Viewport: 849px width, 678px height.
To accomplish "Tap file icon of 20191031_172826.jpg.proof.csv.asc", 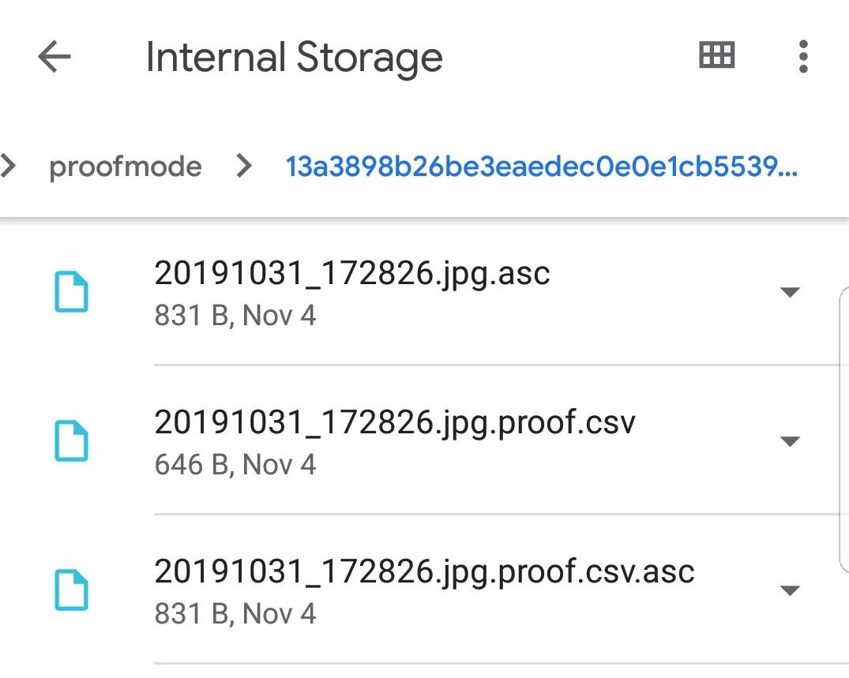I will coord(71,590).
